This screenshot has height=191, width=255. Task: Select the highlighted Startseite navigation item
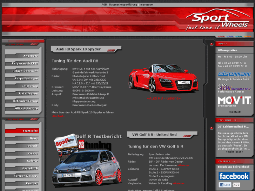click(22, 131)
